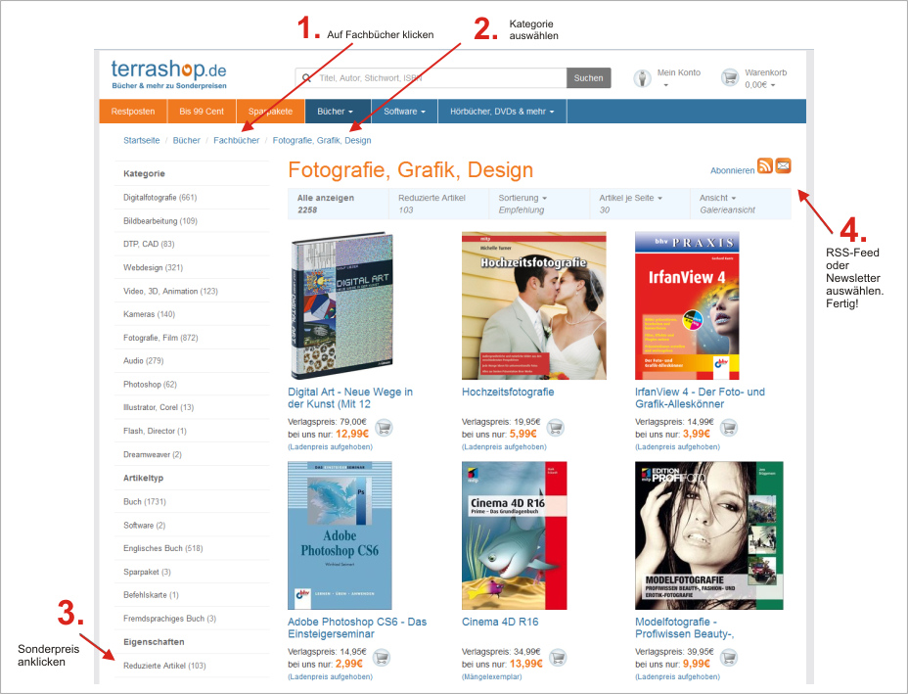The image size is (908, 694).
Task: Click the RSS feed subscribe icon
Action: [x=764, y=165]
